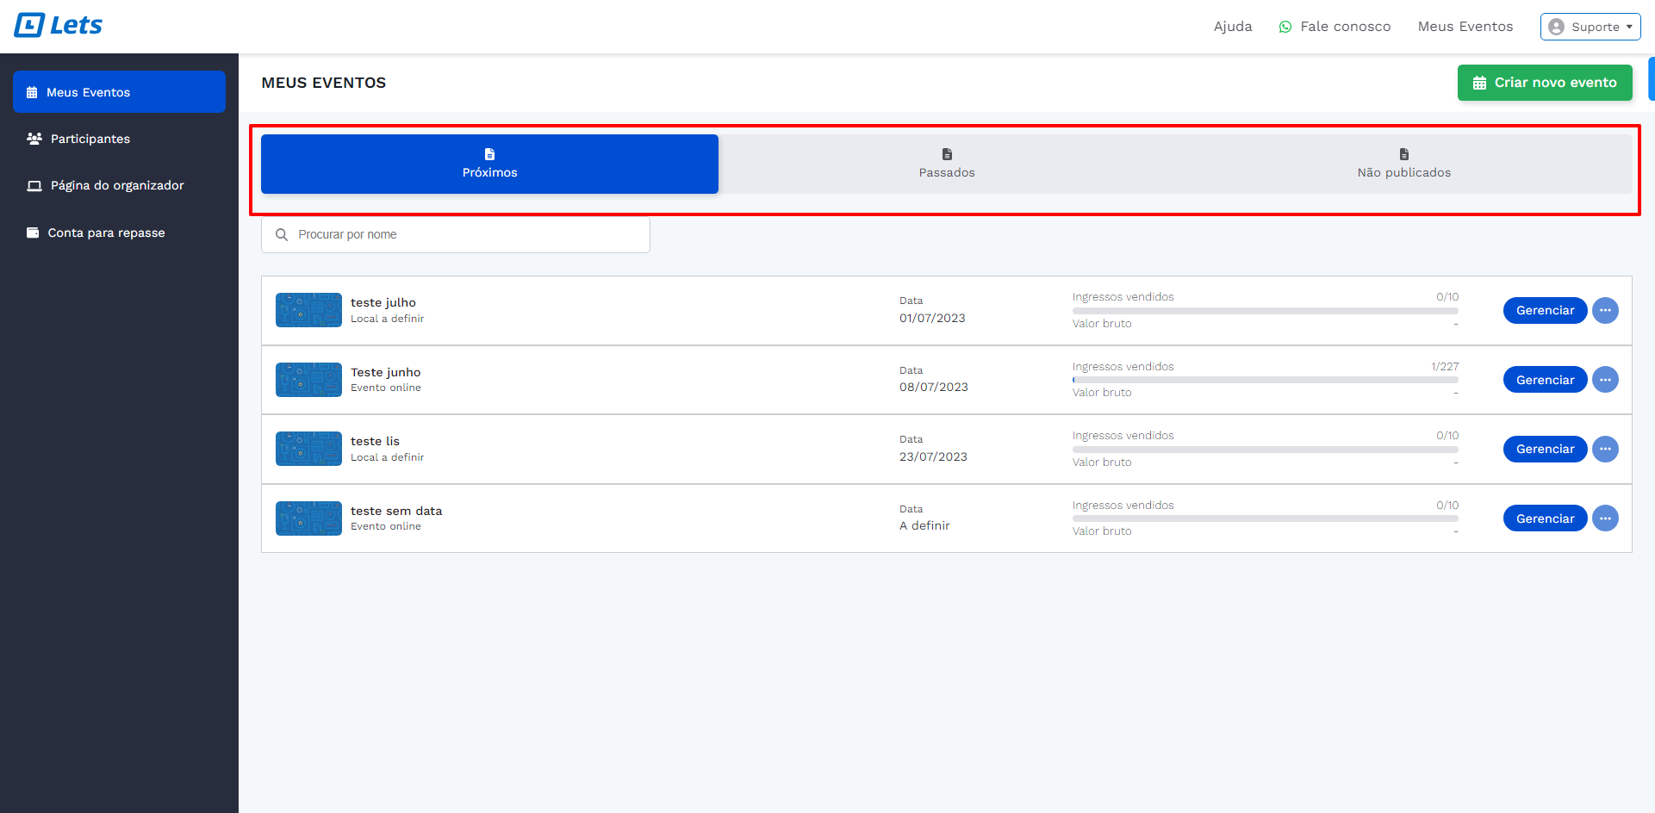Switch to the Passados tab

pyautogui.click(x=946, y=164)
